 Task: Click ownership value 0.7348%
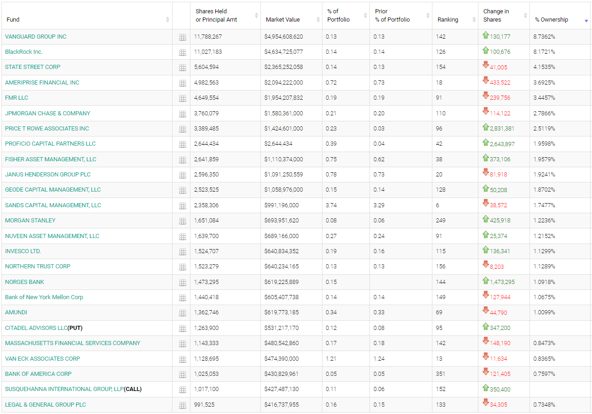tap(544, 405)
